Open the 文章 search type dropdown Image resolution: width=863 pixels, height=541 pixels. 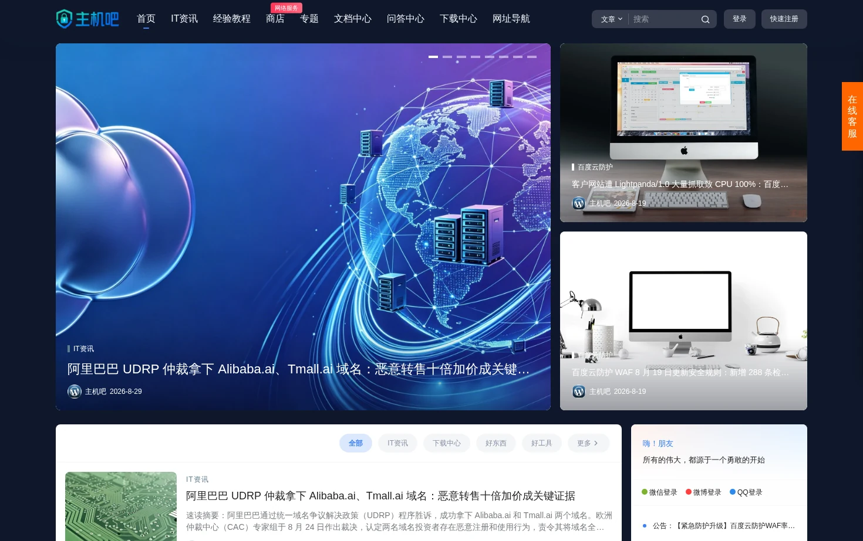coord(611,19)
